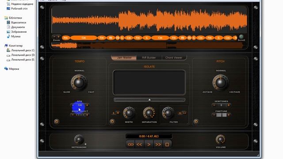The height and width of the screenshot is (159, 283).
Task: Click the rewind double-arrow button
Action: tap(140, 144)
